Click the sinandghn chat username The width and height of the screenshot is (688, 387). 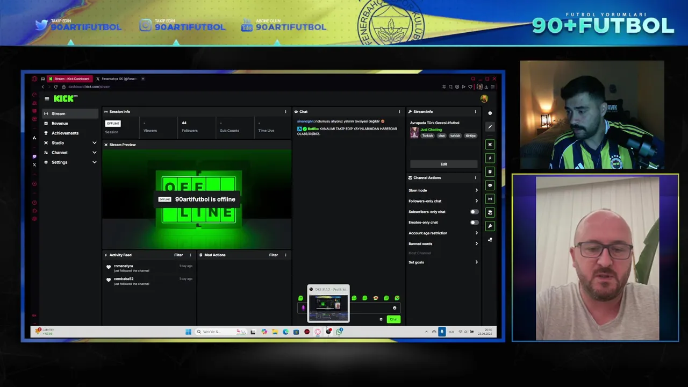[305, 121]
